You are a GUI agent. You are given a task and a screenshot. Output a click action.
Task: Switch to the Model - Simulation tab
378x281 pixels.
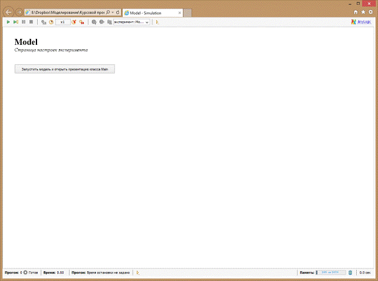[x=152, y=12]
